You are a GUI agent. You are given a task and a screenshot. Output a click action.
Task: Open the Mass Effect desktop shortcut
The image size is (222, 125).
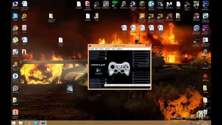169,5
